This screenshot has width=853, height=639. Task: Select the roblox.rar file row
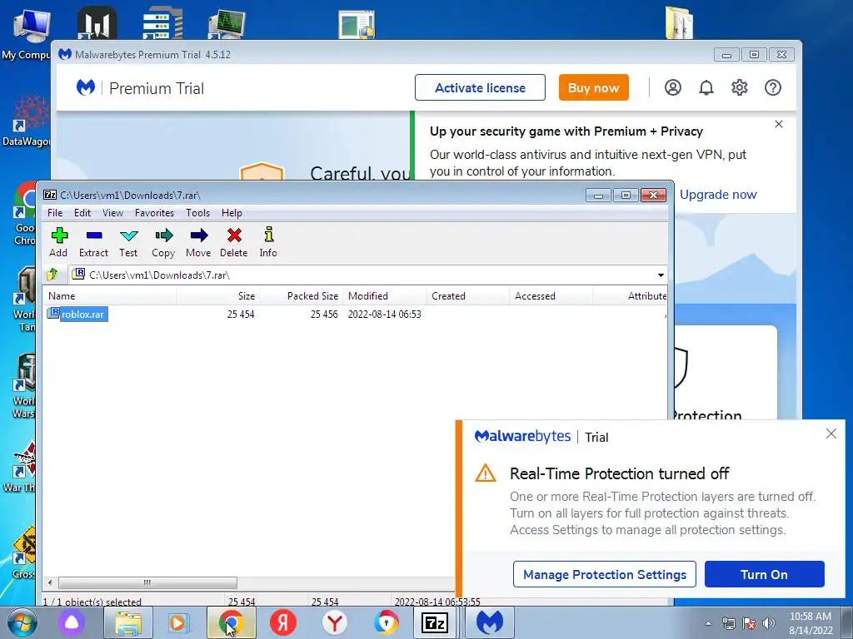click(x=355, y=314)
